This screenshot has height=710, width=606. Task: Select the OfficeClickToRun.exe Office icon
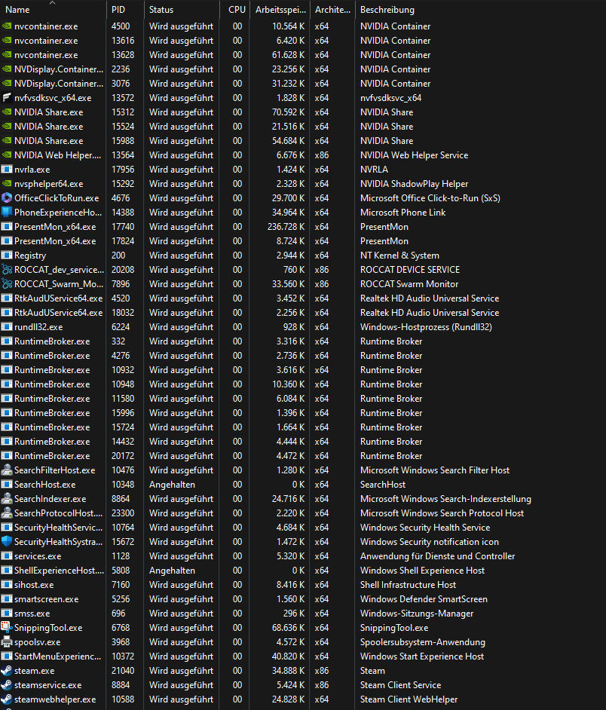click(x=6, y=198)
